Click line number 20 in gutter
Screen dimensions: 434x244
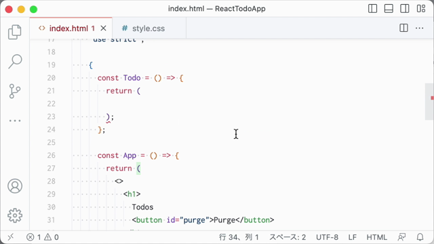pyautogui.click(x=52, y=78)
